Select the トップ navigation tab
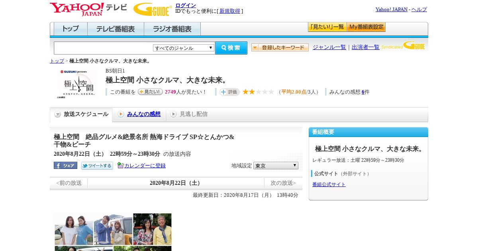 71,29
